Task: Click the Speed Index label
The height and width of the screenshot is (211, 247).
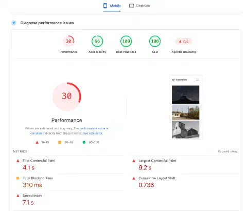Action: click(x=32, y=196)
